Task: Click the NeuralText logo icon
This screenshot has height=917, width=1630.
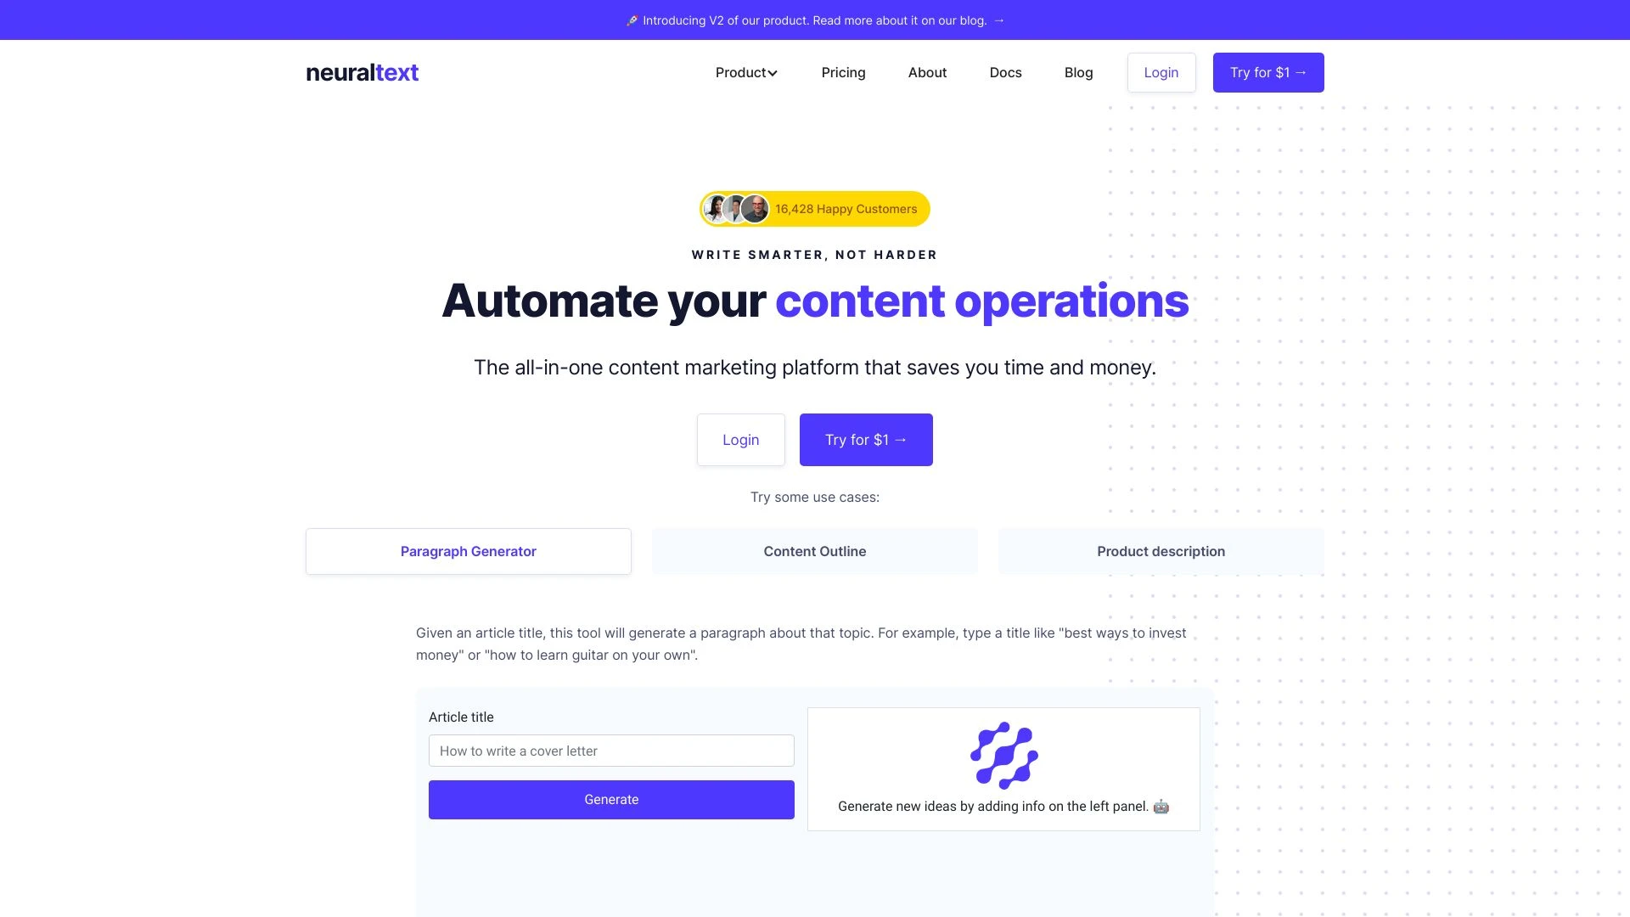Action: tap(362, 73)
